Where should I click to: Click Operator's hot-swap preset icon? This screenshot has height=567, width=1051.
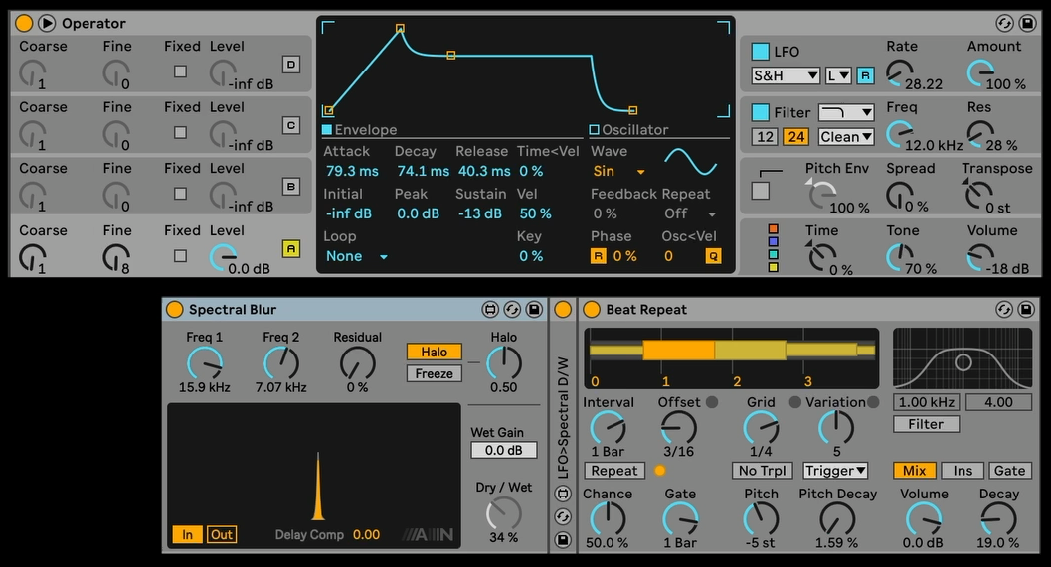coord(1004,23)
